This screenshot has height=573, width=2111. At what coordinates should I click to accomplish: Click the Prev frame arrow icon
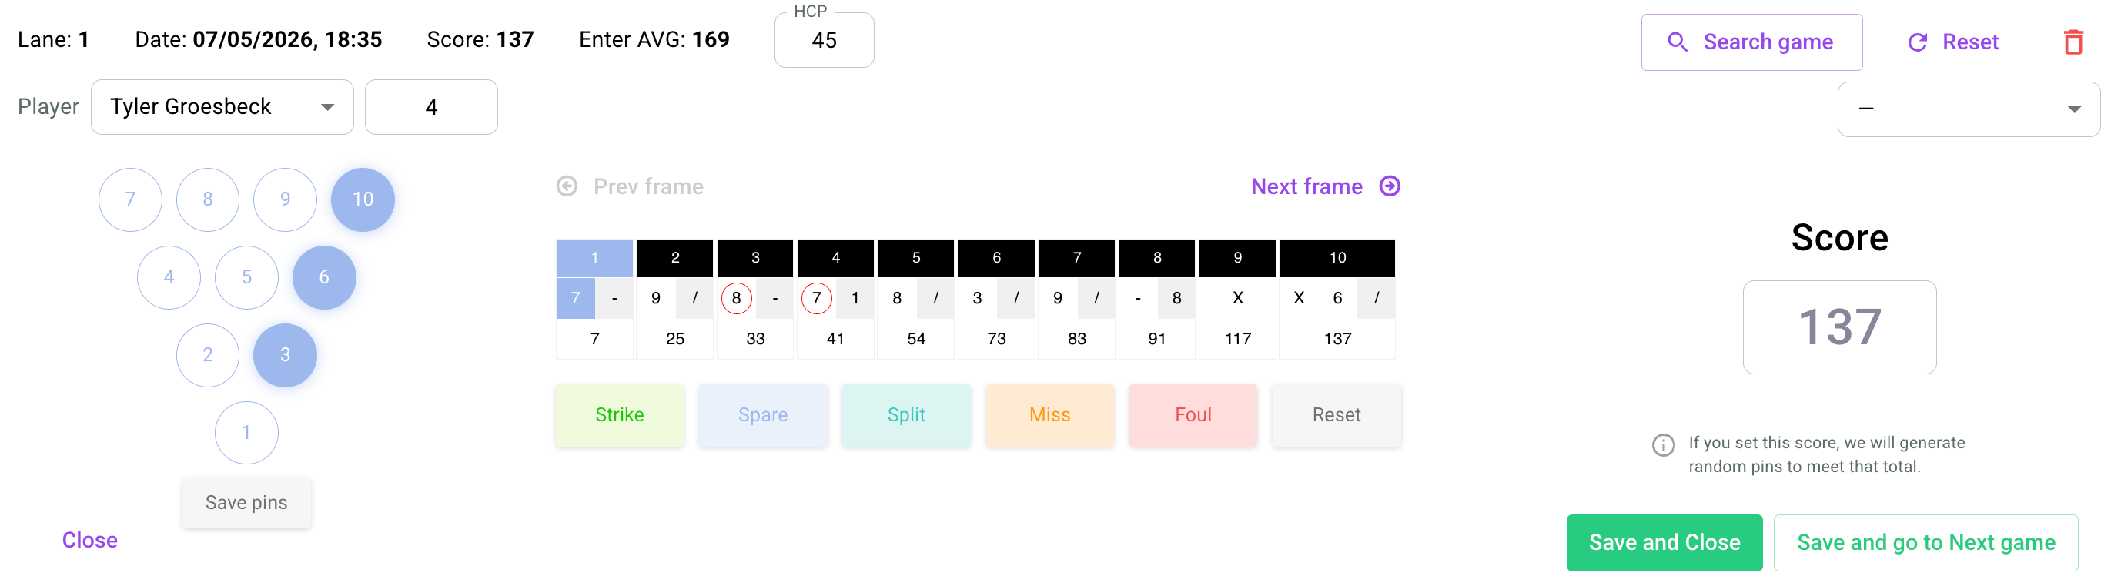click(x=567, y=186)
